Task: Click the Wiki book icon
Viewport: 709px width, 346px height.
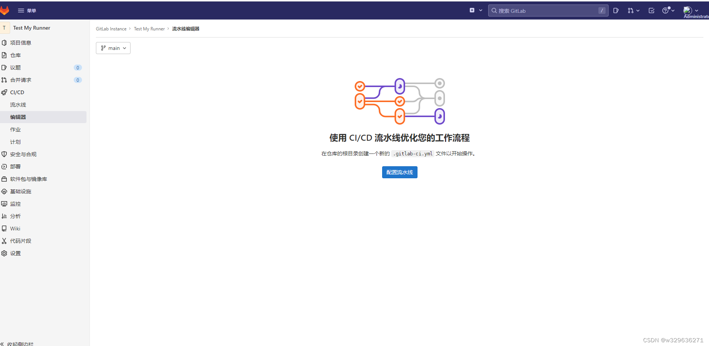Action: (4, 229)
